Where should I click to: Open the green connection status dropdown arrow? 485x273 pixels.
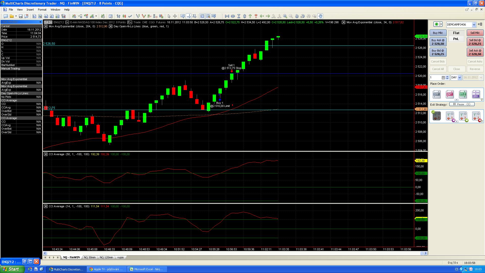pos(441,24)
